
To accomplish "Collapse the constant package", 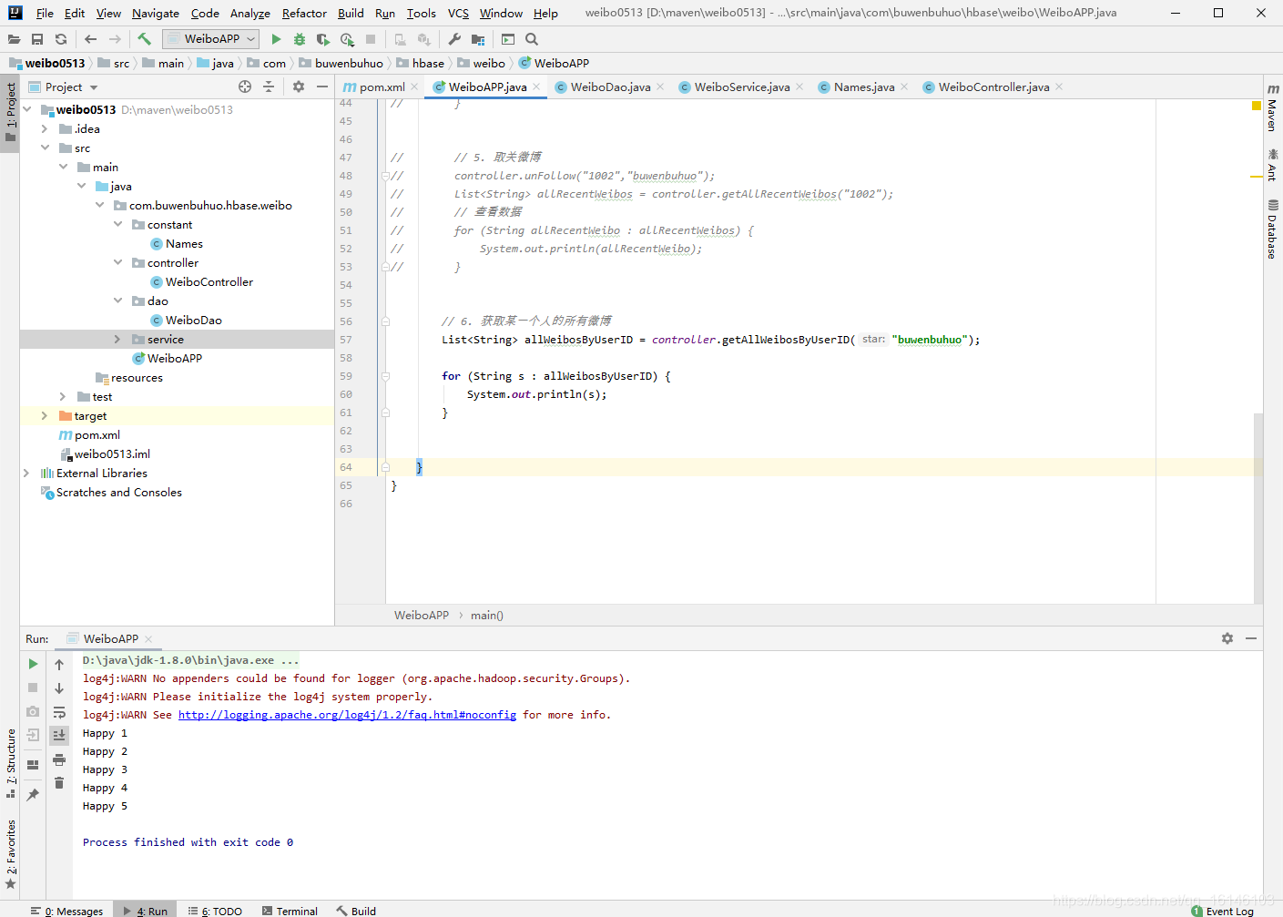I will click(x=117, y=224).
